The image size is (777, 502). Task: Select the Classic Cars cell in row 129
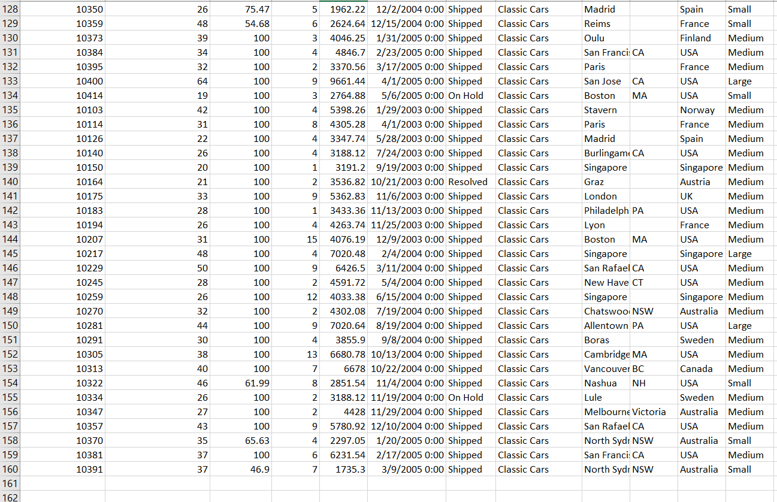[522, 23]
